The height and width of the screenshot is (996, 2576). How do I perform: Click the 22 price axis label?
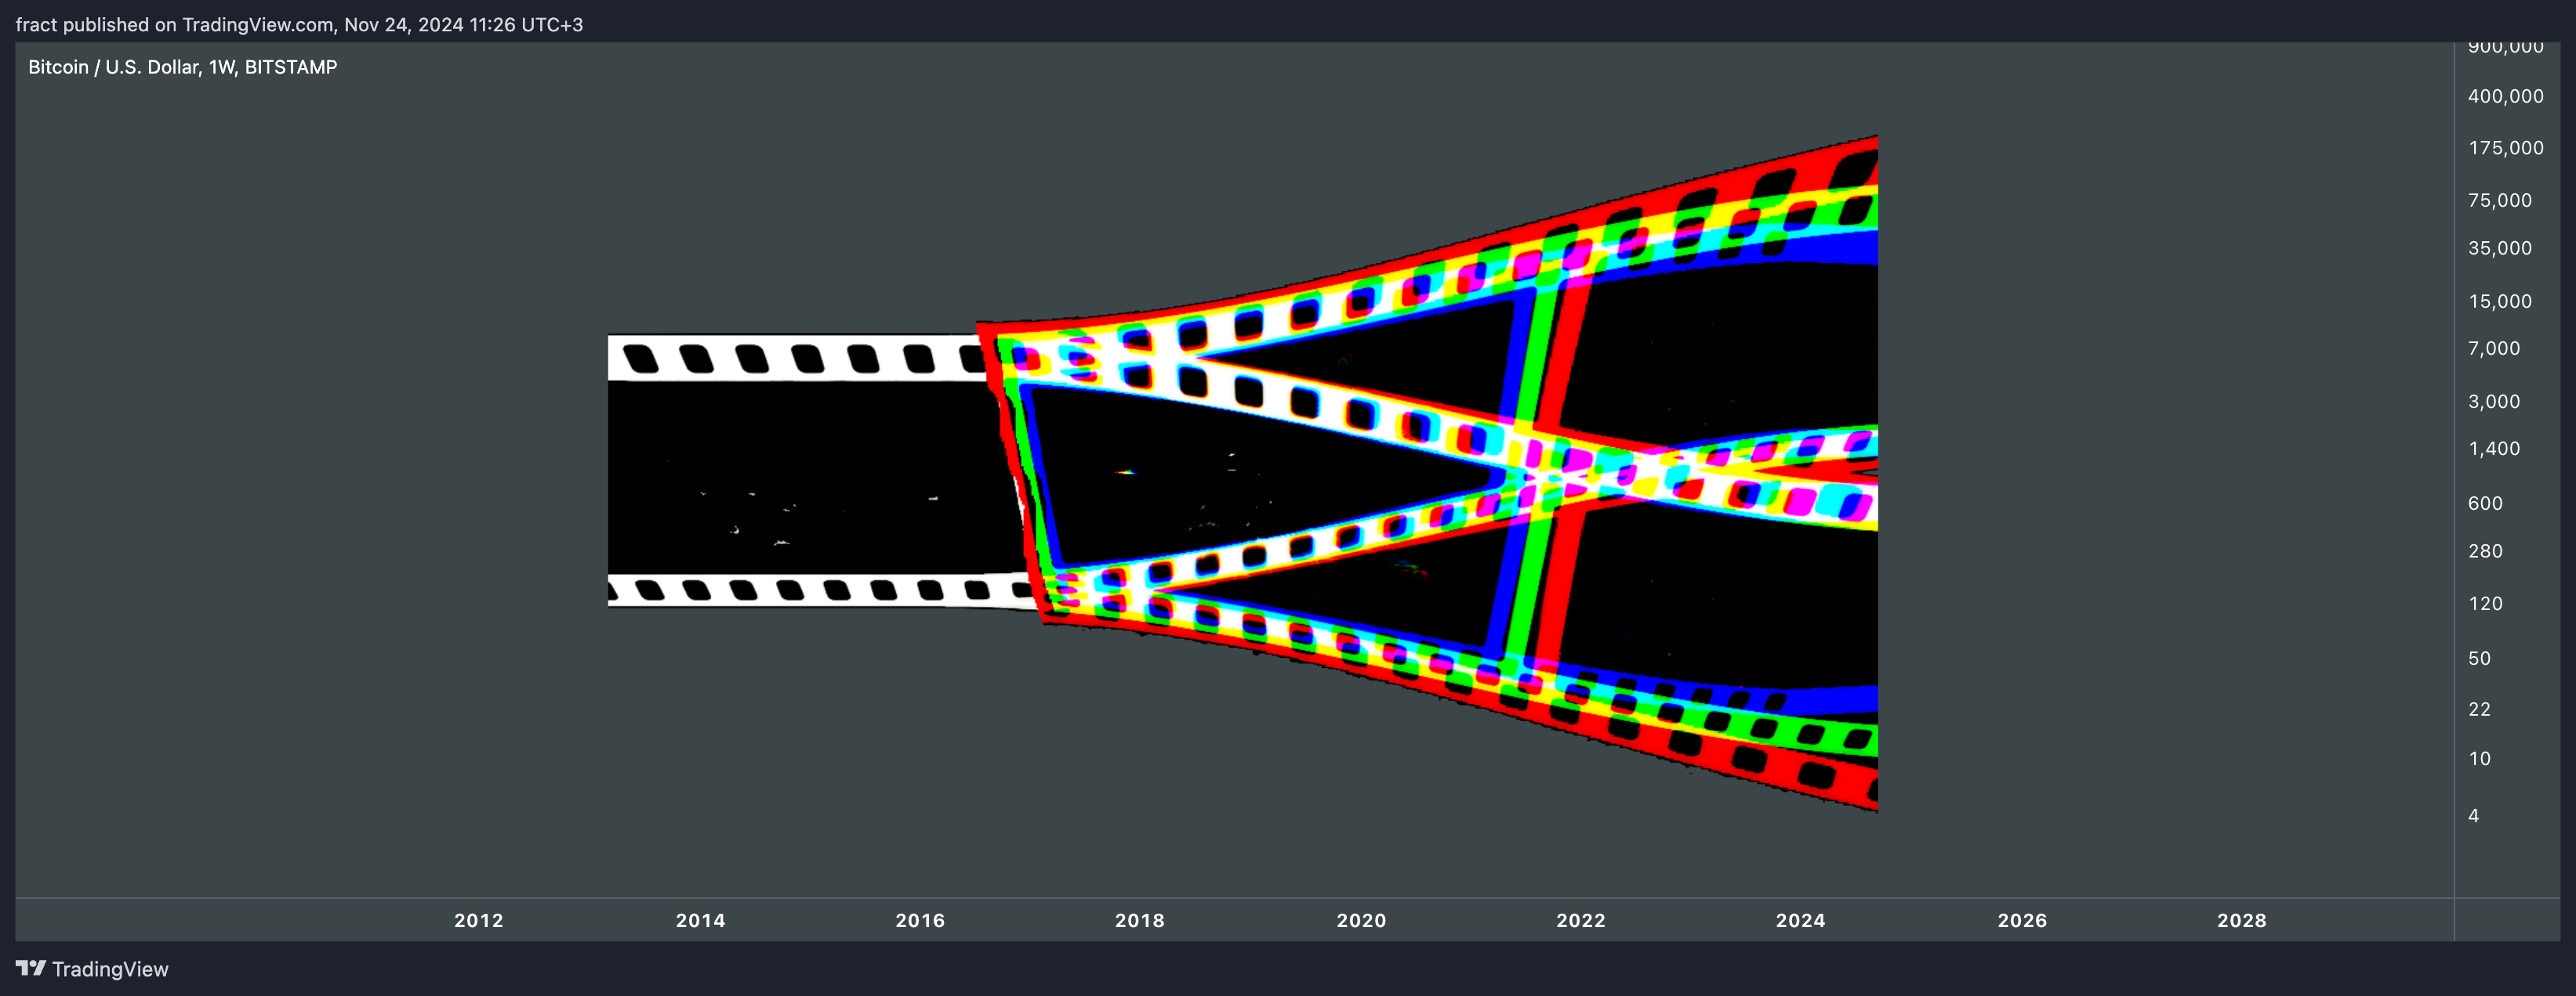tap(2479, 709)
